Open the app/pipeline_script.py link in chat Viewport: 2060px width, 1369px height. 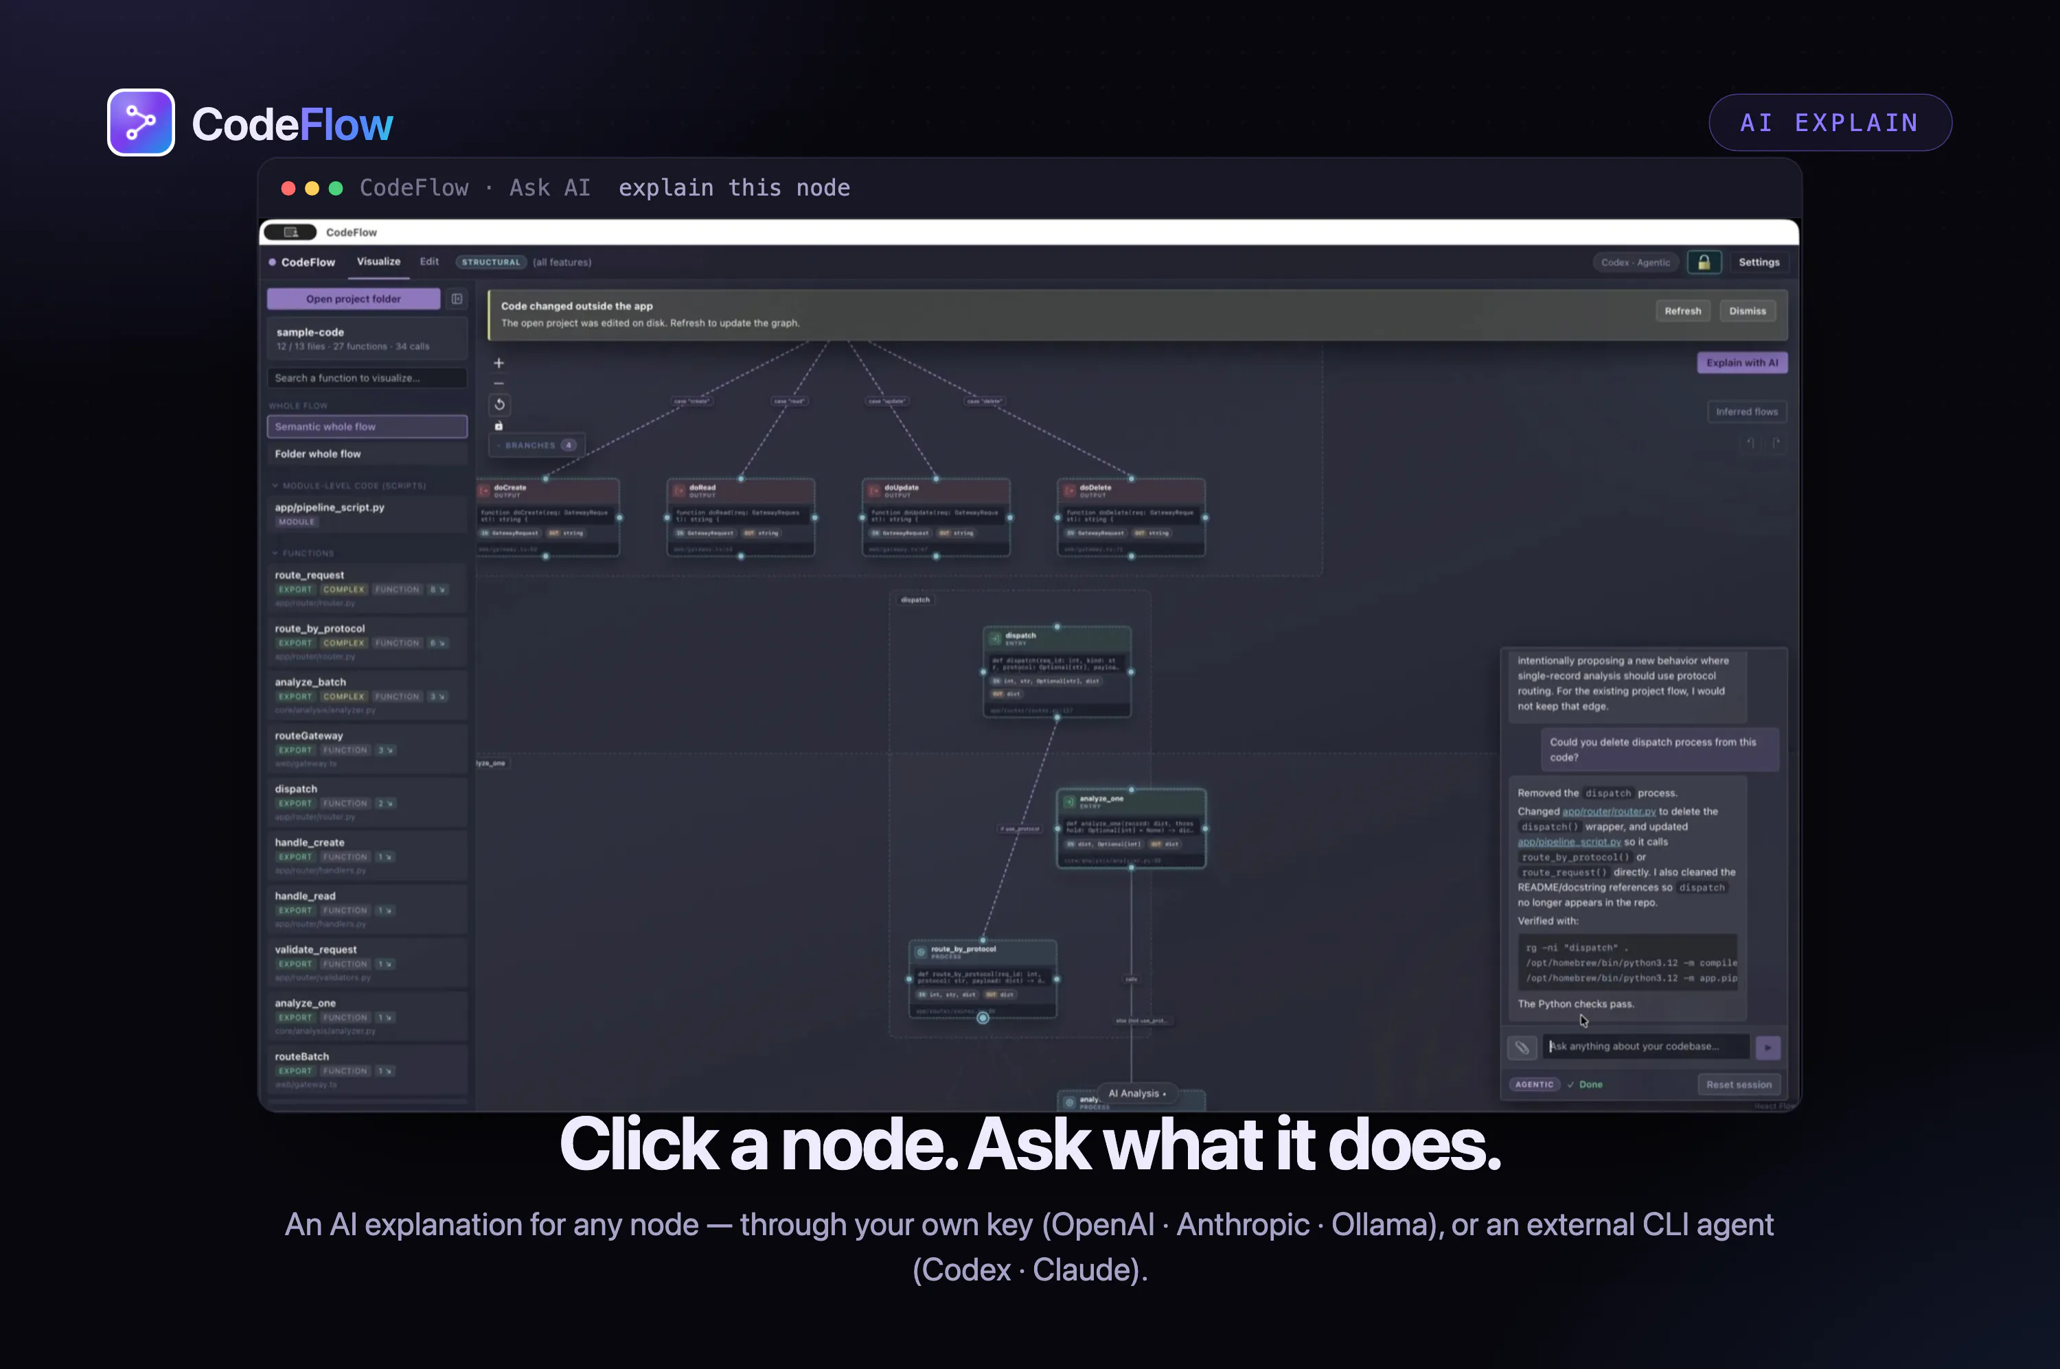pos(1569,842)
